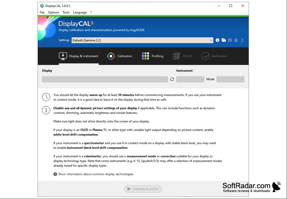Open the Language menu
Screen dimensions: 287x199
tap(80, 12)
